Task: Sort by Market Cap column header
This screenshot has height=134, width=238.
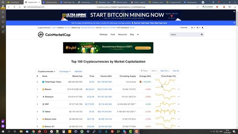Action: click(x=77, y=76)
